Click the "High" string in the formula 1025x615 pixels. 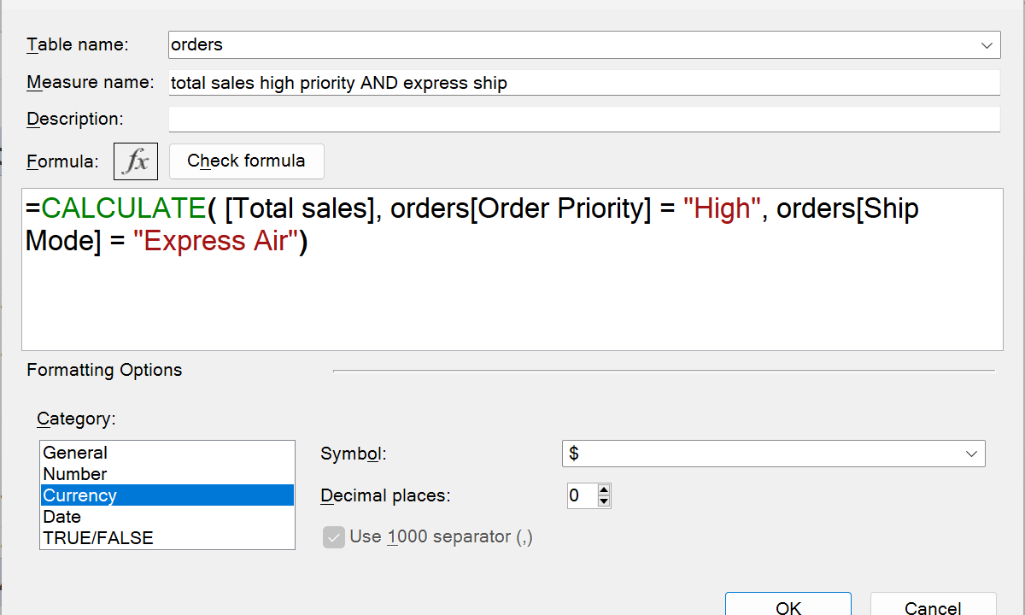click(722, 208)
